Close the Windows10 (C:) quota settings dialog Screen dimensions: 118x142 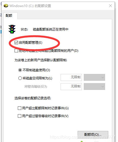110,6
